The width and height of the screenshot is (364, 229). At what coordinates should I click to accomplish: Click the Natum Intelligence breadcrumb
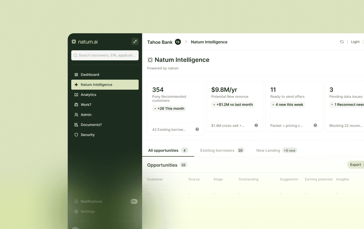pos(209,42)
